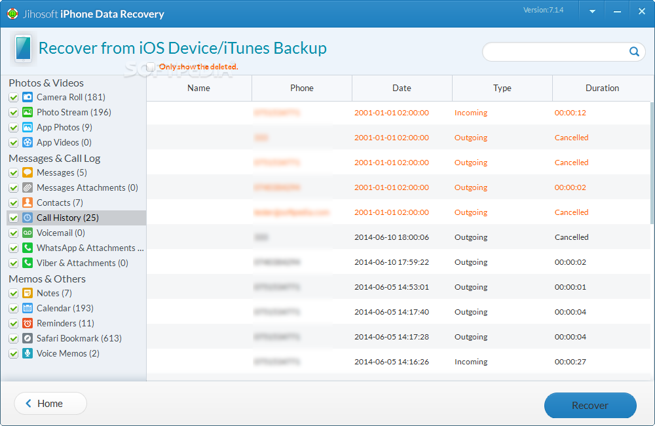
Task: Click the deleted call duration 00:00:12
Action: tap(571, 113)
